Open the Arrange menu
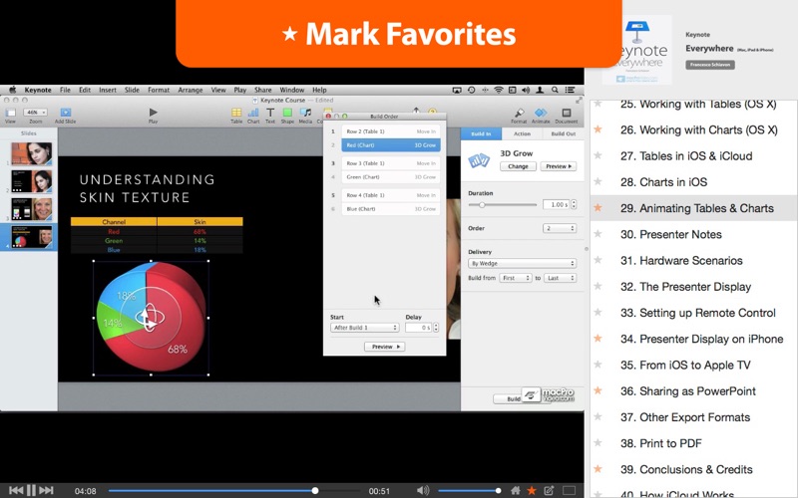This screenshot has width=798, height=498. point(191,90)
